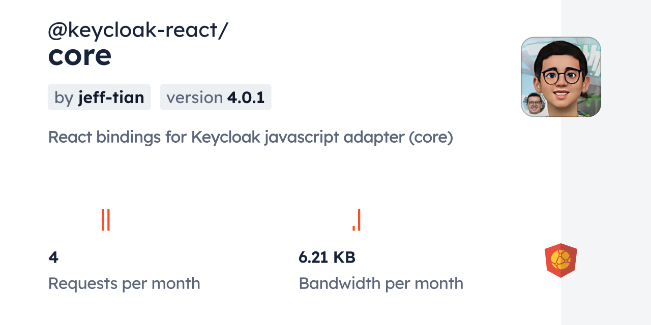Open the 'by jeff-tian' author badge
This screenshot has height=325, width=651.
pyautogui.click(x=99, y=97)
